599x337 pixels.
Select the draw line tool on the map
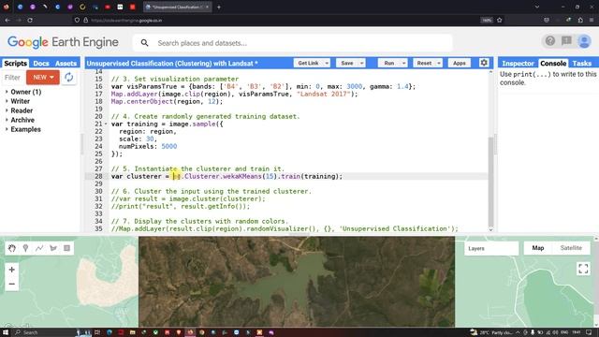click(39, 248)
